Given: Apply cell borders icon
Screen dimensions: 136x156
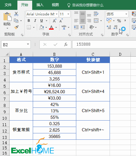Looking at the screenshot, I should pos(29,27).
